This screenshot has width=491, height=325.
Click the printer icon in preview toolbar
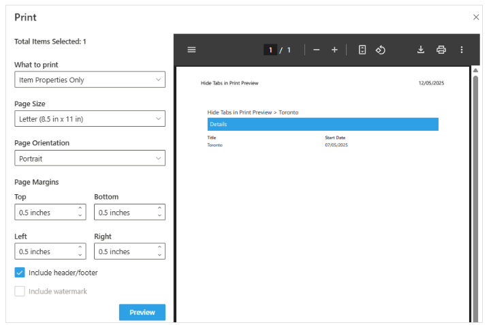click(441, 50)
